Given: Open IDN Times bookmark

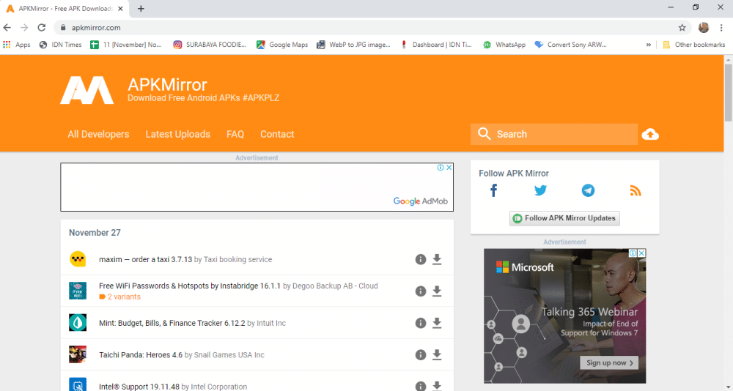Looking at the screenshot, I should [61, 45].
